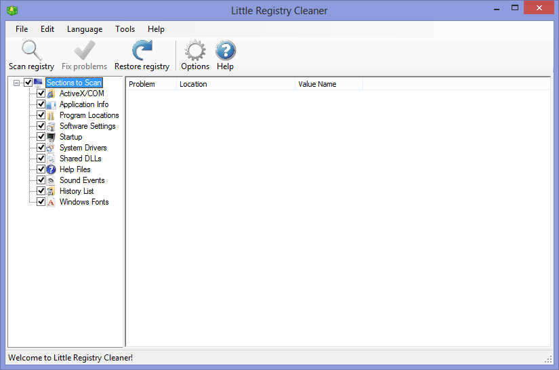
Task: Select the System Drivers tree label
Action: click(83, 148)
